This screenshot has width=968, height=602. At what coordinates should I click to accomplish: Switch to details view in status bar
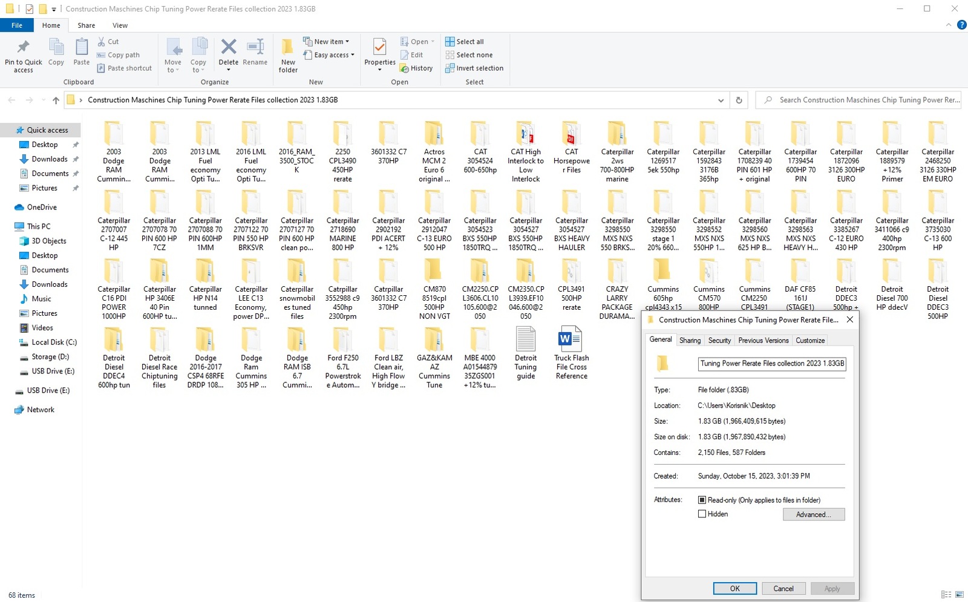[x=946, y=595]
